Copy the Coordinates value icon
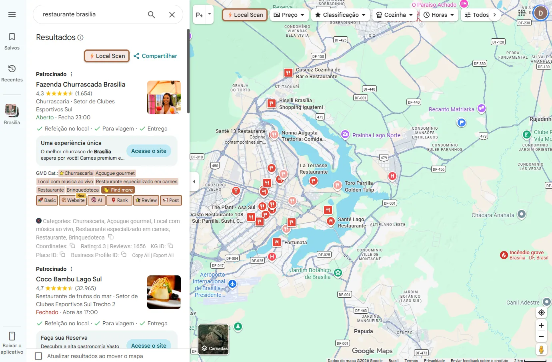 [x=72, y=246]
